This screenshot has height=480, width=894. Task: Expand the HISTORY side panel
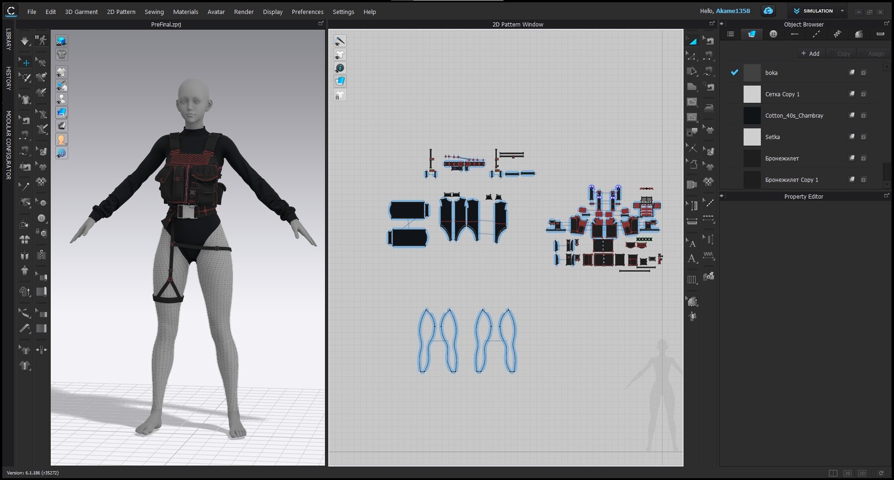tap(8, 78)
